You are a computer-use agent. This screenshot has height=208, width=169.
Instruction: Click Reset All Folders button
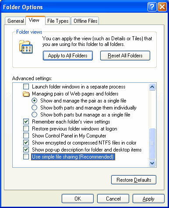pyautogui.click(x=125, y=56)
